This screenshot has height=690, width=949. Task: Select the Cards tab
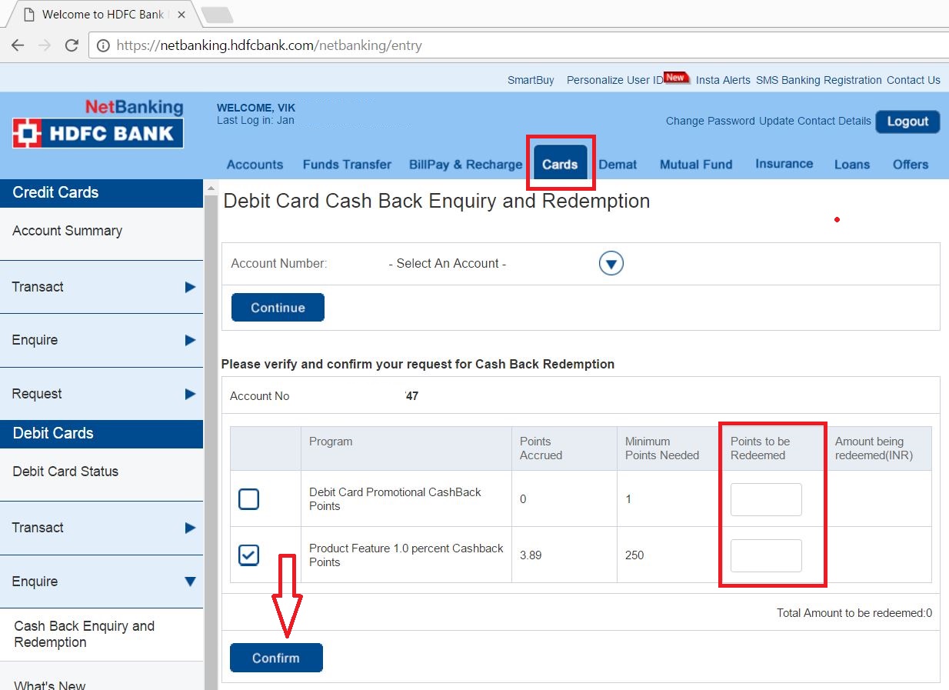click(x=560, y=164)
